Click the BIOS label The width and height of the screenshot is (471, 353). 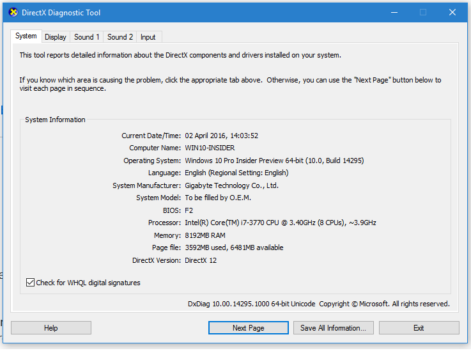click(172, 210)
